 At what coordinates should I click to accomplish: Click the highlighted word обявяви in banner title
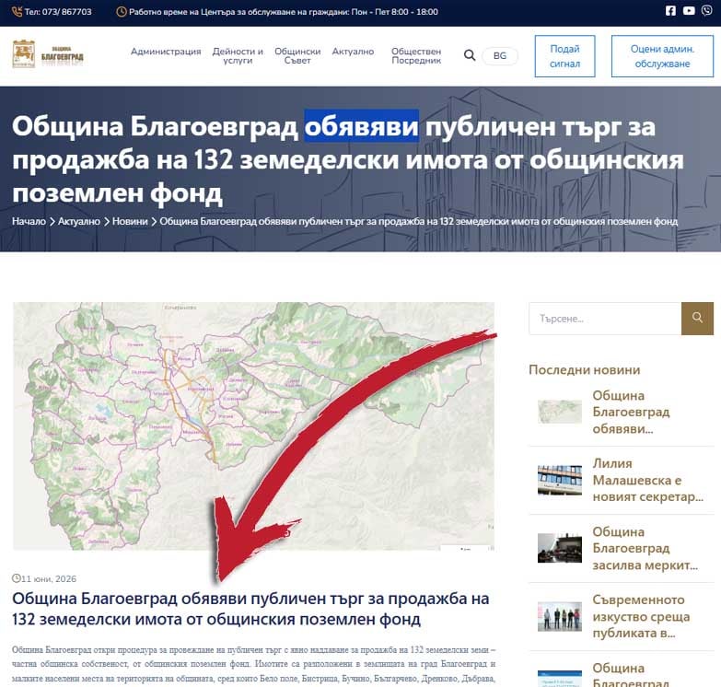click(361, 125)
